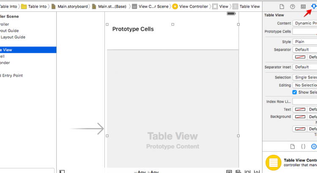Click the Prototype Cells header on canvas
The image size is (317, 173).
[x=133, y=29]
